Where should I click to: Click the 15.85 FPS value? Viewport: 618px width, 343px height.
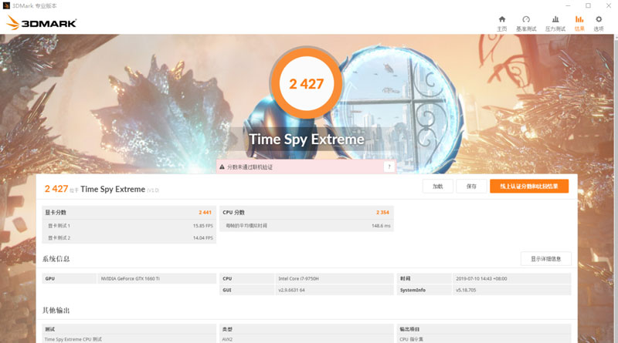click(x=203, y=226)
